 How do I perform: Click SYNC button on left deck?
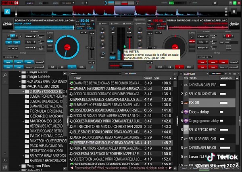(81, 67)
